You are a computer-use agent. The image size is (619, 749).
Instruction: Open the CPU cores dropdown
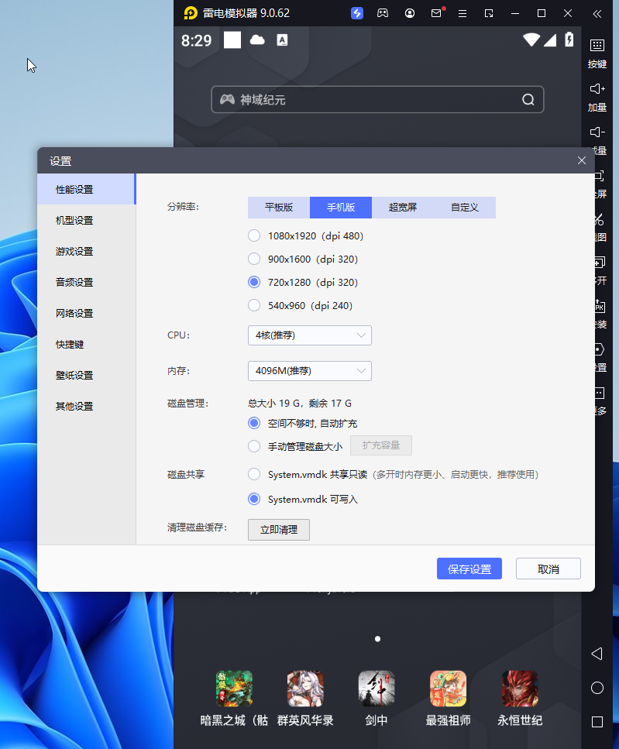click(310, 335)
